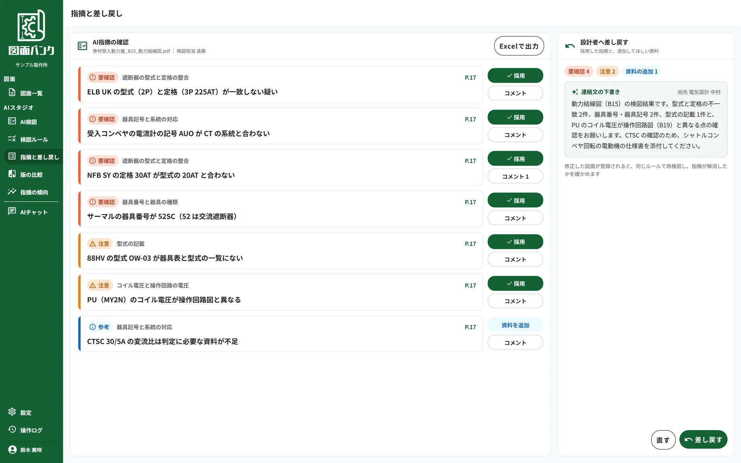Viewport: 741px width, 463px height.
Task: Toggle 採用 for the 受入コンベヤ AUO finding
Action: [515, 117]
